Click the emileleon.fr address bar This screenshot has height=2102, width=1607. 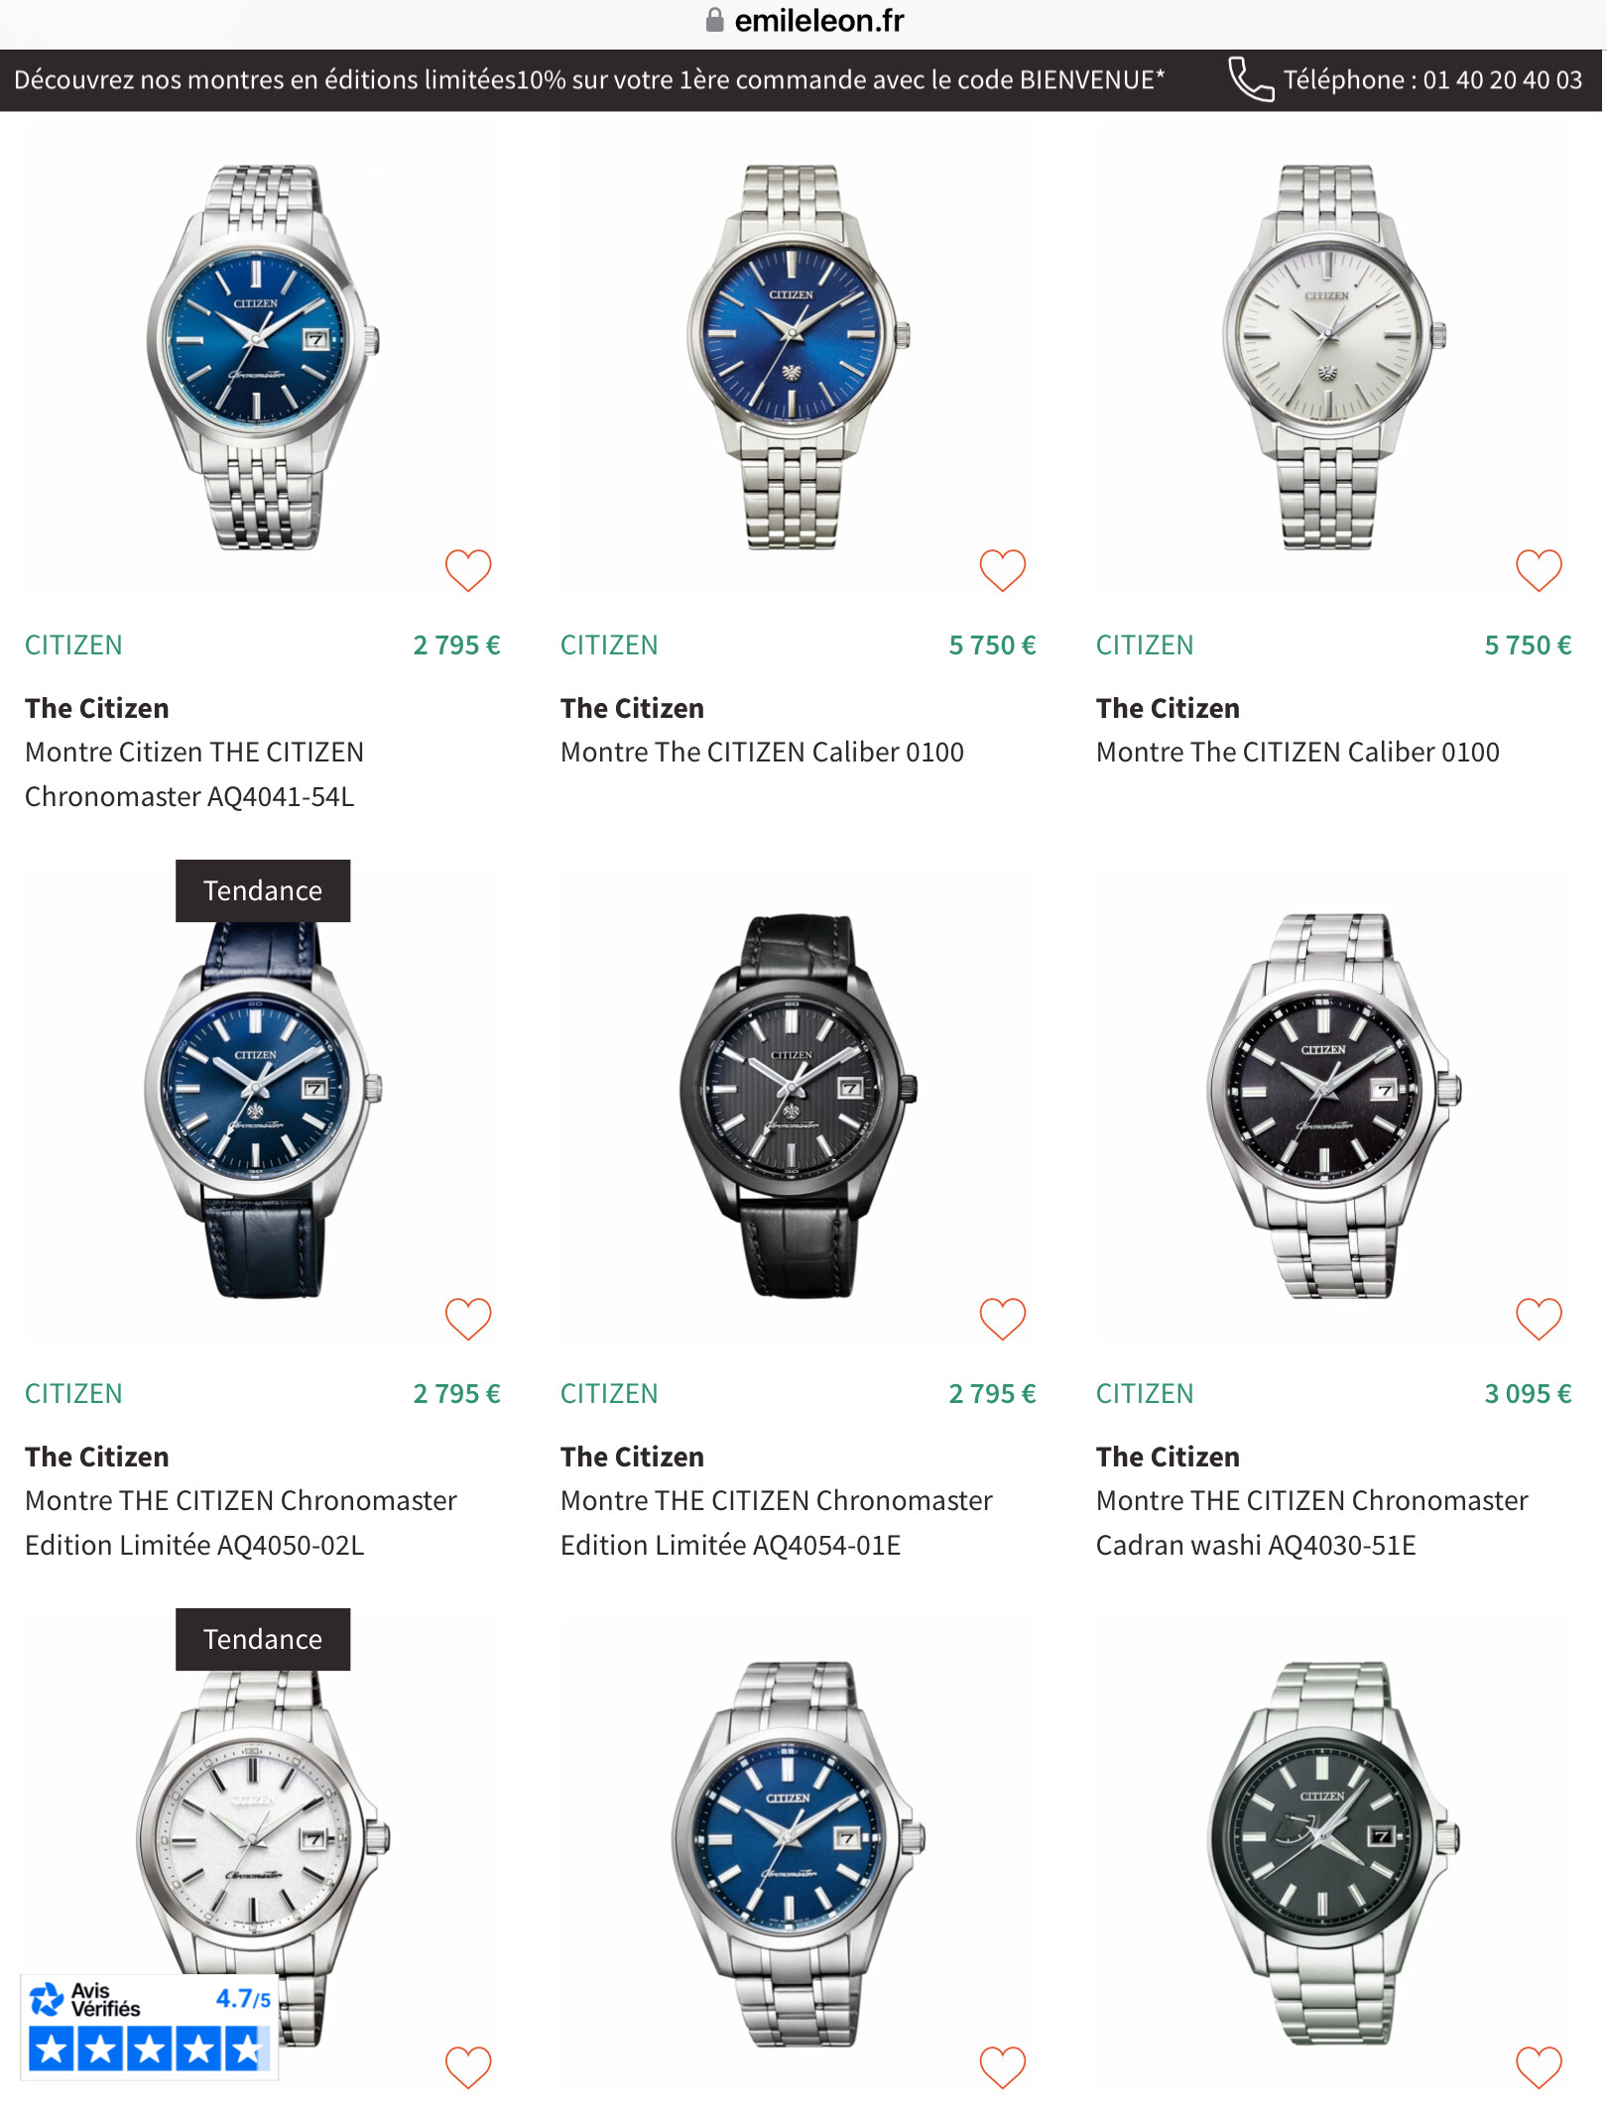pyautogui.click(x=803, y=20)
